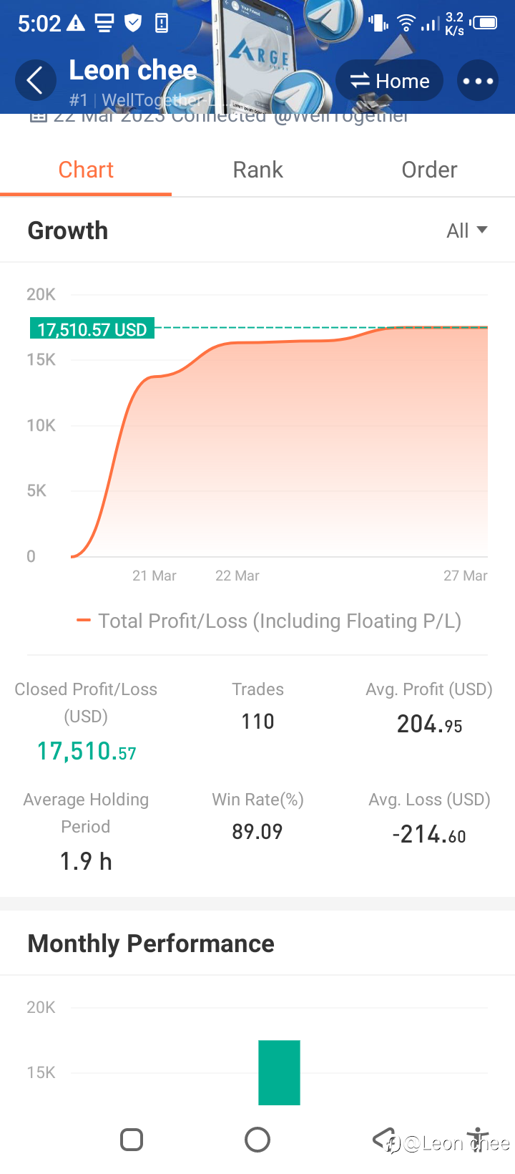Tap the 17,510.57 USD chart value label

pos(92,329)
